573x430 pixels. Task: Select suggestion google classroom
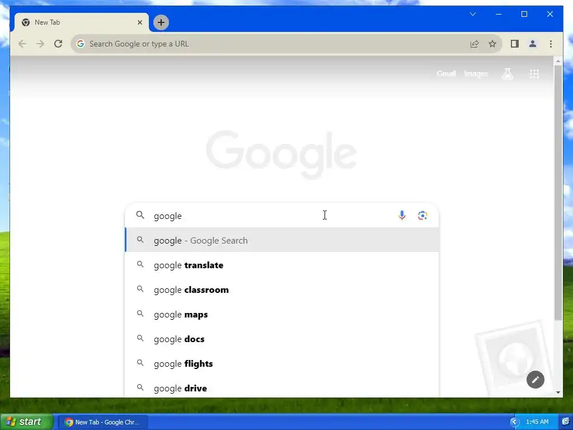tap(282, 289)
